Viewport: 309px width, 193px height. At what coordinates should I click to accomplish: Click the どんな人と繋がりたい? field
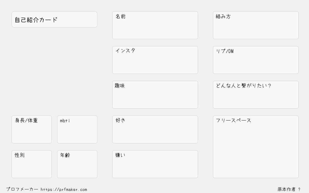pyautogui.click(x=256, y=95)
